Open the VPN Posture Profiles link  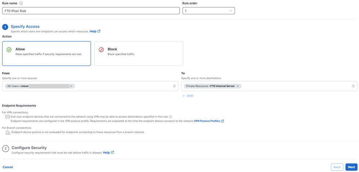click(209, 121)
